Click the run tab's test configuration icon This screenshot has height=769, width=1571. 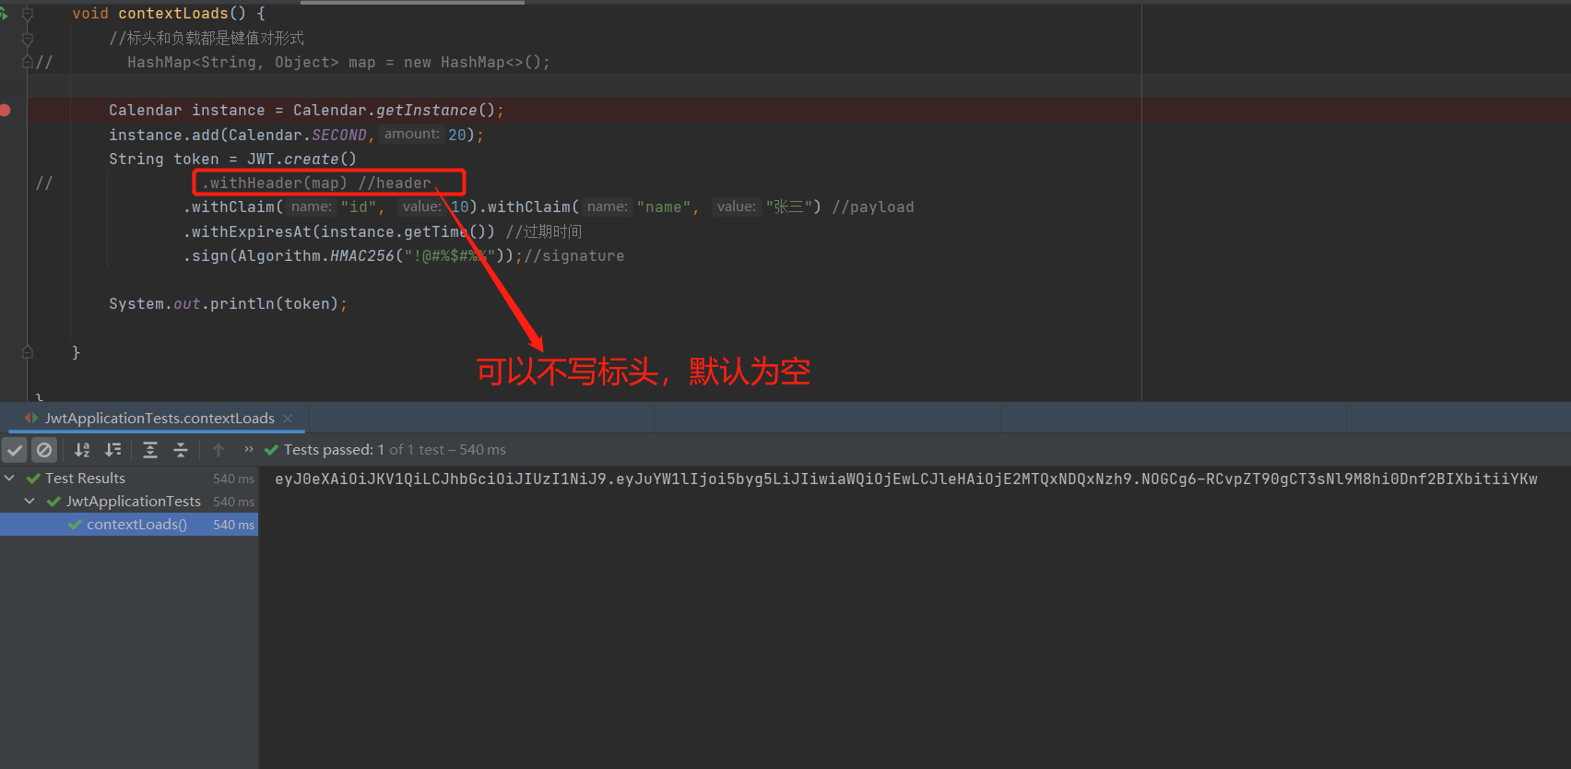click(31, 418)
